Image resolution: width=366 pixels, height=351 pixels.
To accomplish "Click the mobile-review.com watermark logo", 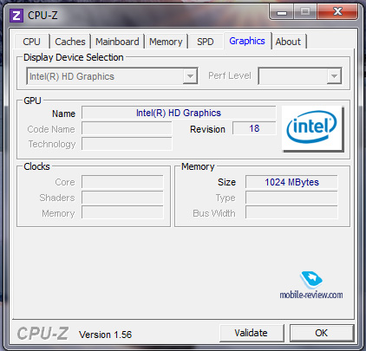I will [311, 285].
